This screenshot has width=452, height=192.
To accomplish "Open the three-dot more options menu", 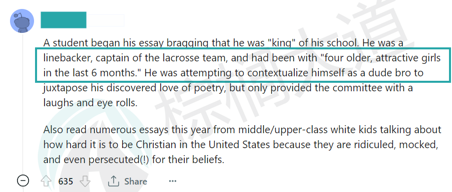I will pyautogui.click(x=172, y=181).
